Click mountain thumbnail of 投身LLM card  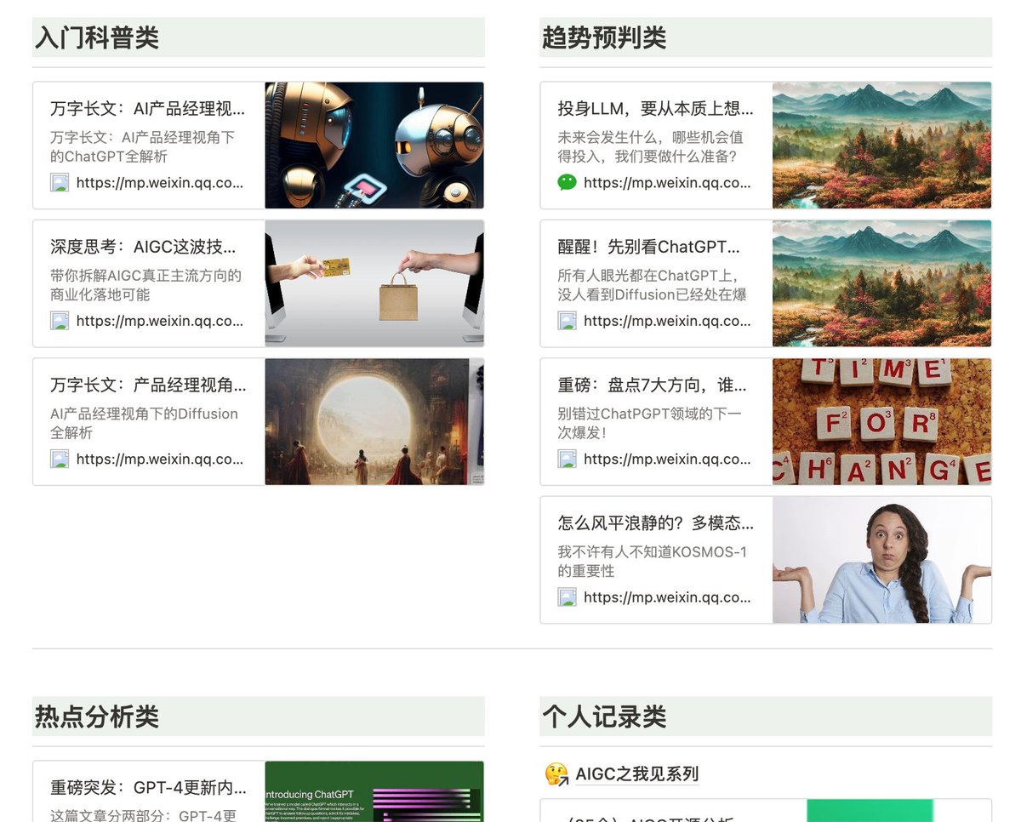(x=881, y=146)
